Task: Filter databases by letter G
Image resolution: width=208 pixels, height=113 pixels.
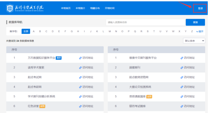Action: tap(72, 31)
